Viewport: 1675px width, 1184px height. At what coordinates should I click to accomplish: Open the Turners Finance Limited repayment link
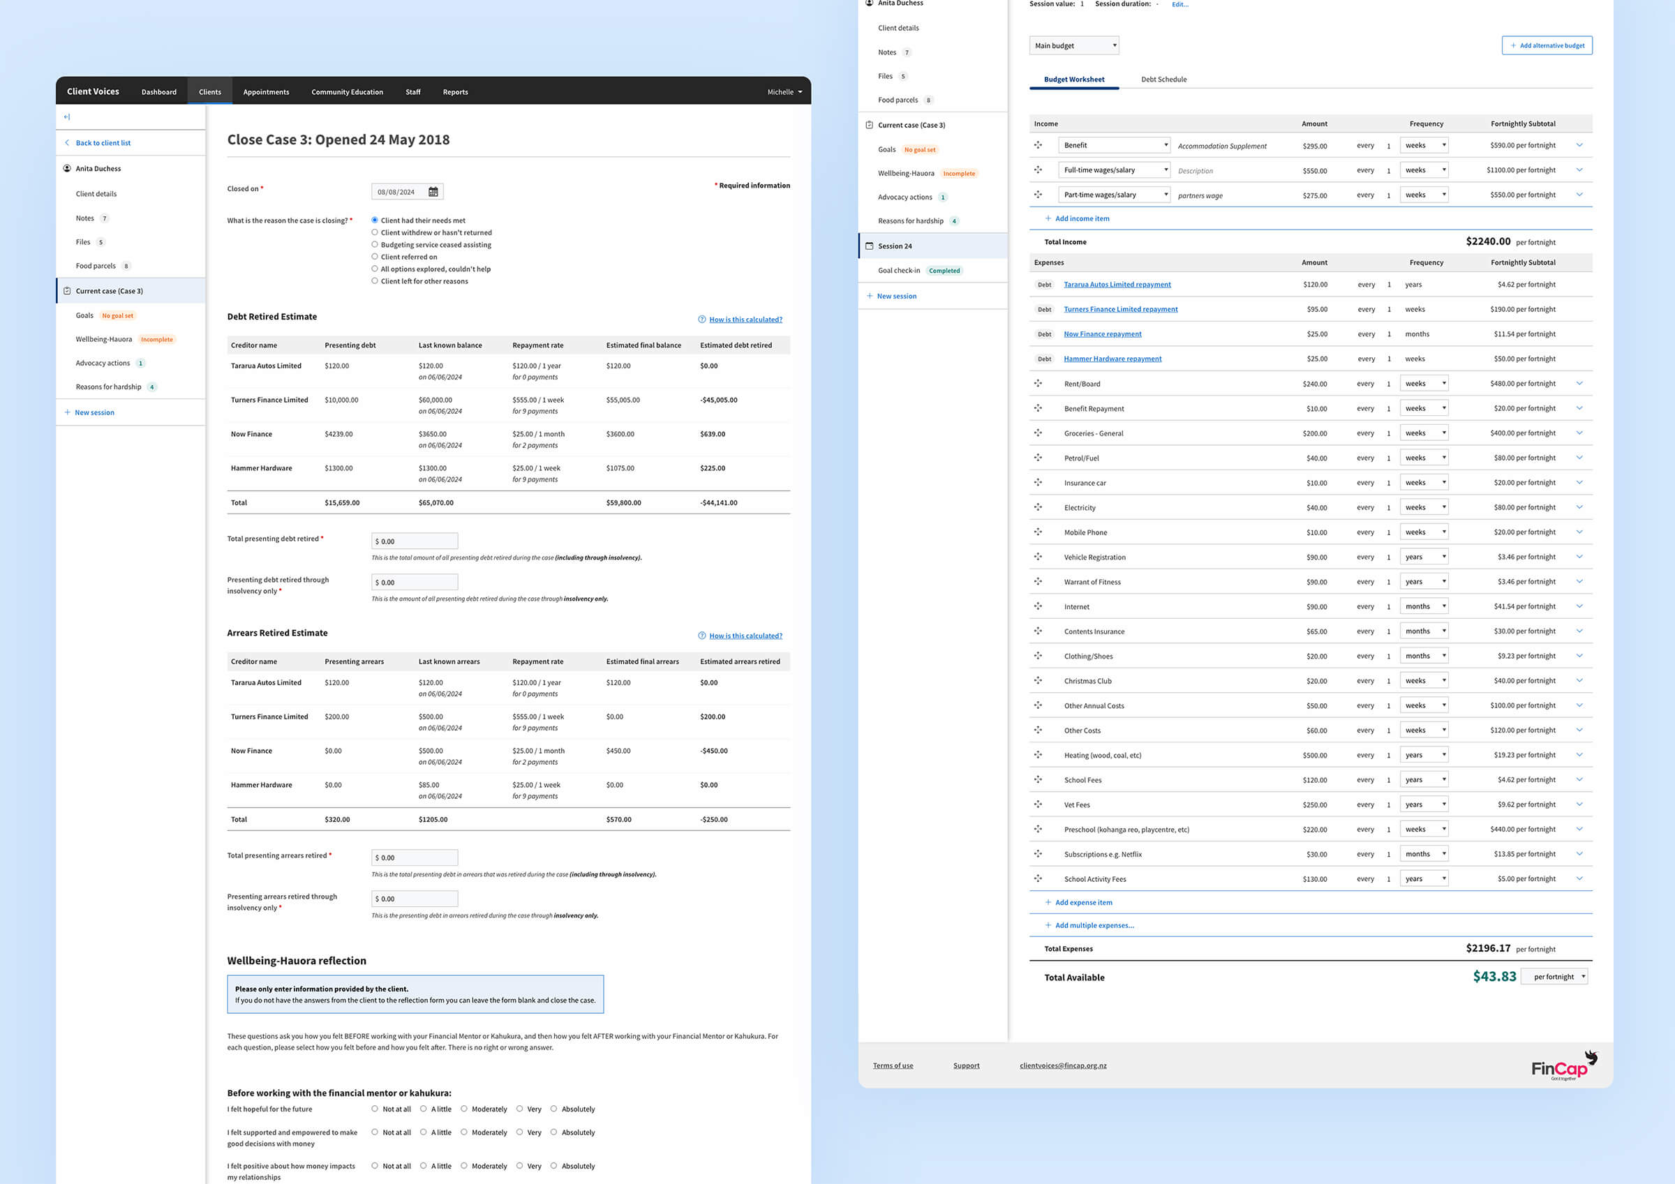(x=1121, y=309)
